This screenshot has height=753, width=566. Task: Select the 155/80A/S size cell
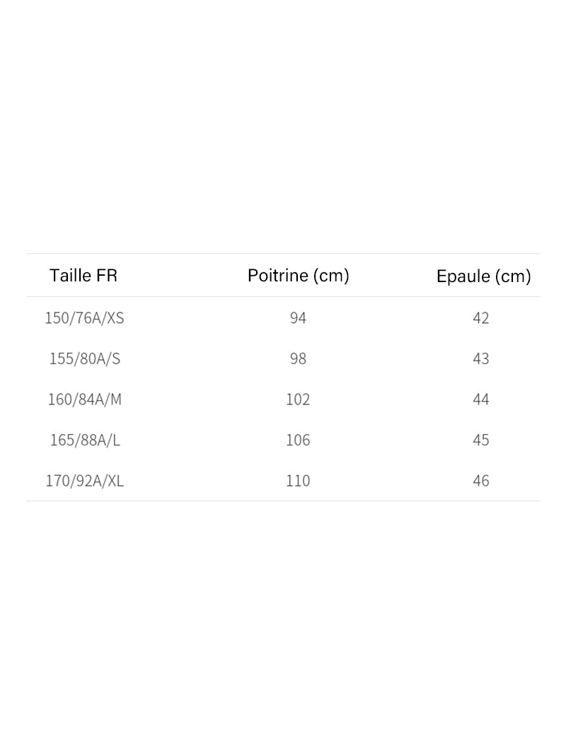pos(84,358)
